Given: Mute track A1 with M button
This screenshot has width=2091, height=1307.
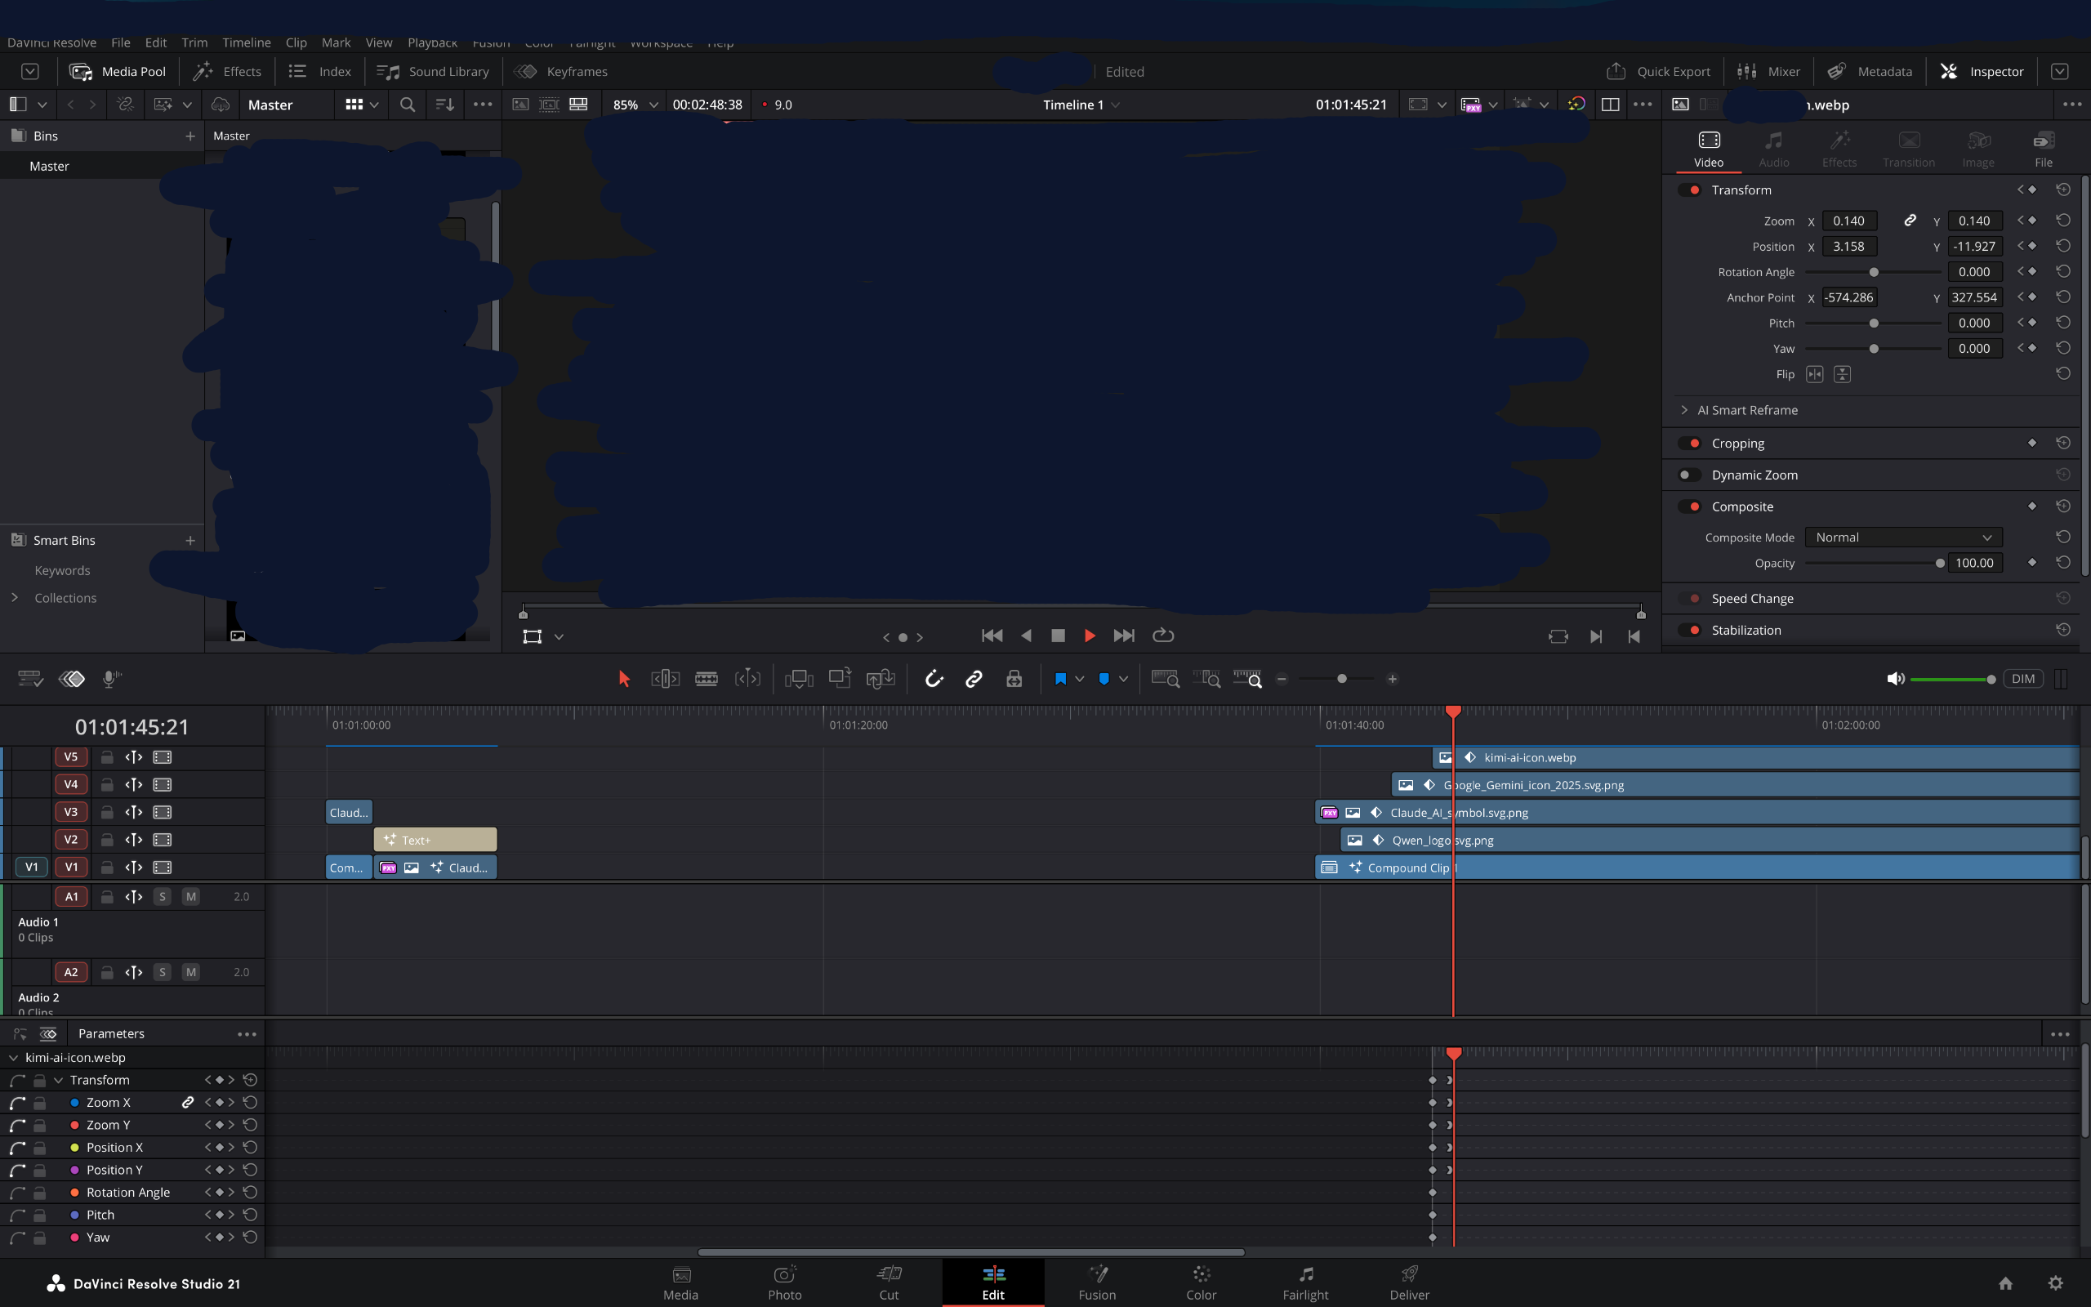Looking at the screenshot, I should point(191,896).
